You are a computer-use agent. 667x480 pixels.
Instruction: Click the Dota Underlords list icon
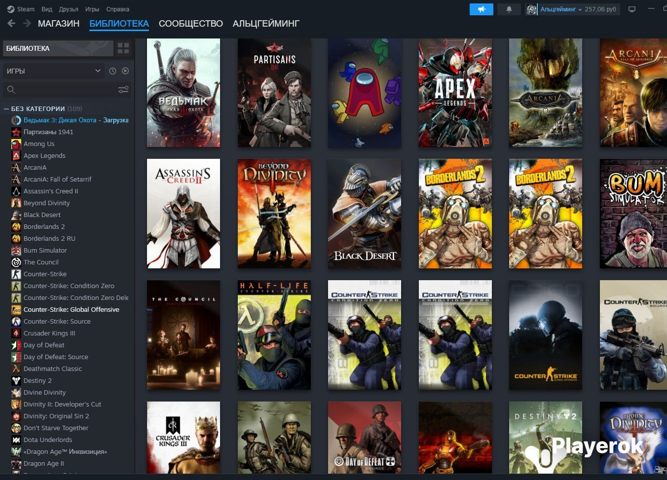[x=16, y=440]
